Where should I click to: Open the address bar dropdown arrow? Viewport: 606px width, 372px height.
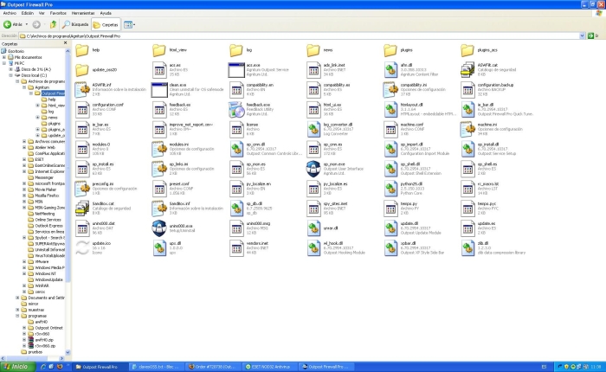[582, 36]
